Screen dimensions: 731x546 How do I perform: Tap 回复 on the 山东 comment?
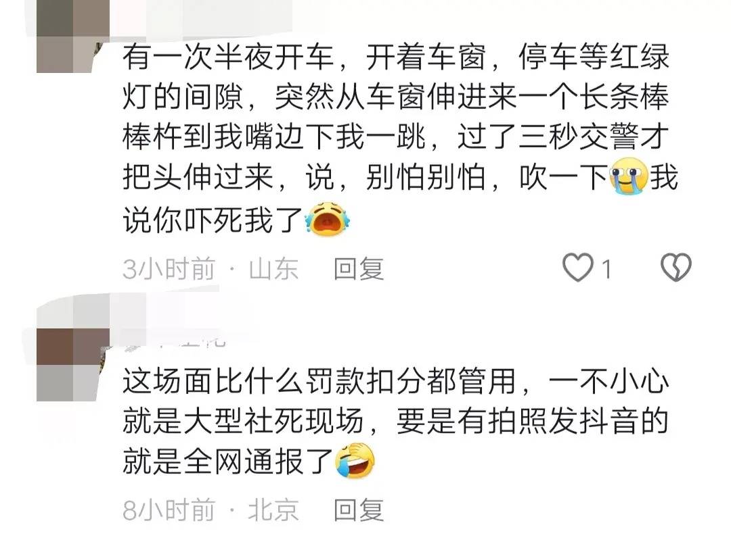(x=359, y=269)
